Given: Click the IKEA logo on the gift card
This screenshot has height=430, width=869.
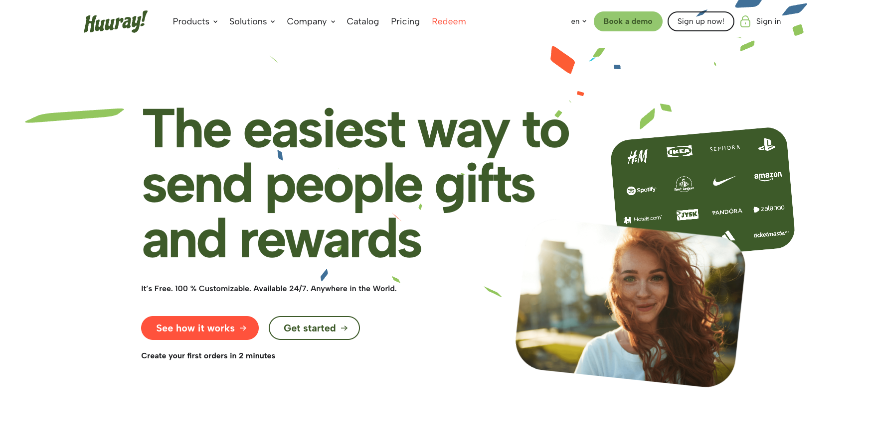Looking at the screenshot, I should [680, 151].
